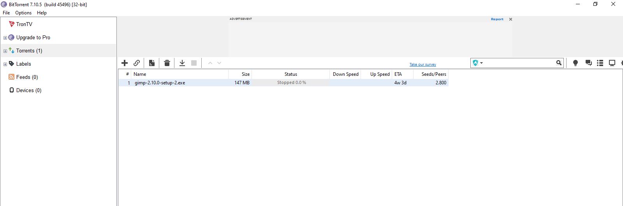Open the chat bubbles icon
This screenshot has width=623, height=206.
pos(588,63)
